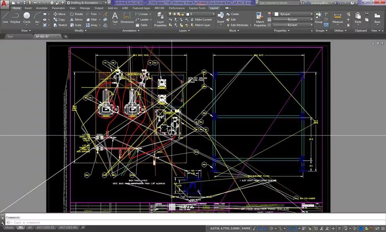Viewport: 386px width, 232px height.
Task: Click the Erase tool in Modify panel
Action: (105, 14)
